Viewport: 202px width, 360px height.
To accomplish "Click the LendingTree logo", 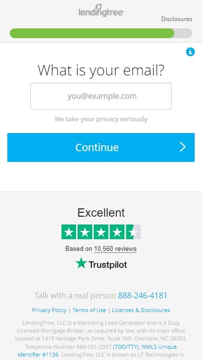I will (101, 11).
